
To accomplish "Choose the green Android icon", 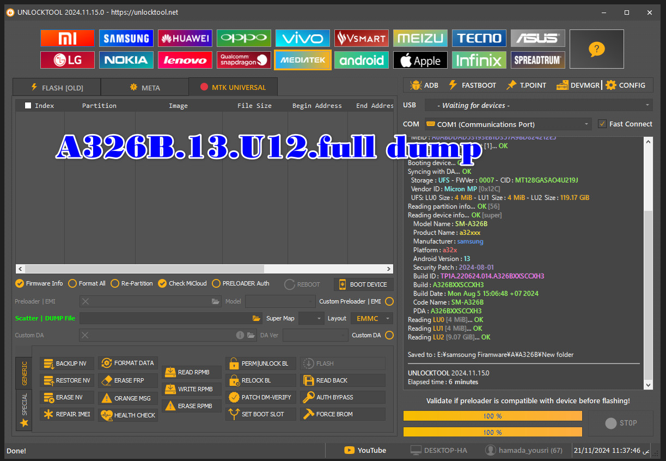I will click(x=362, y=60).
